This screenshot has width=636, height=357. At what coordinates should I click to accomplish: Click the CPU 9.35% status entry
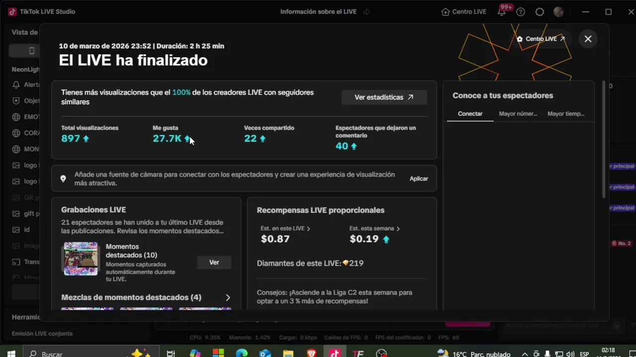coord(205,338)
